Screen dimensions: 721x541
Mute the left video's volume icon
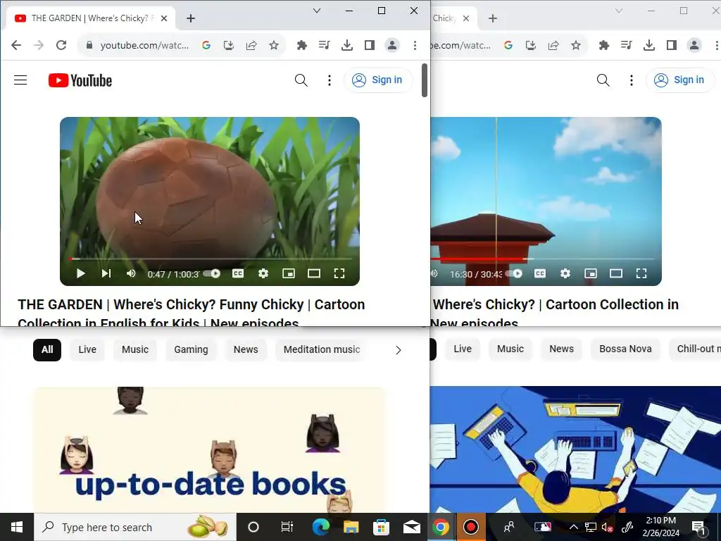click(x=131, y=274)
